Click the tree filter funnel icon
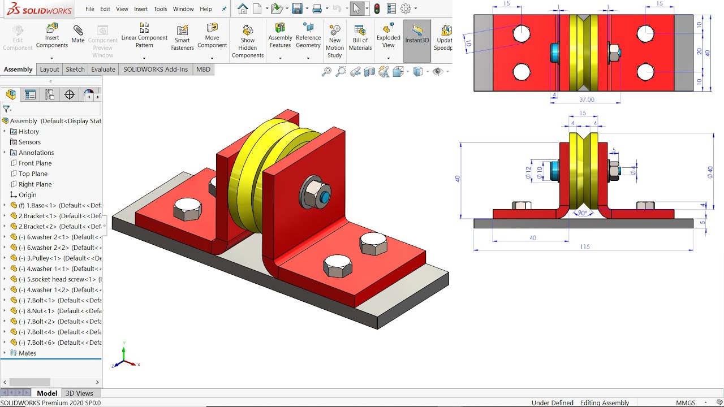This screenshot has height=407, width=724. pyautogui.click(x=7, y=109)
